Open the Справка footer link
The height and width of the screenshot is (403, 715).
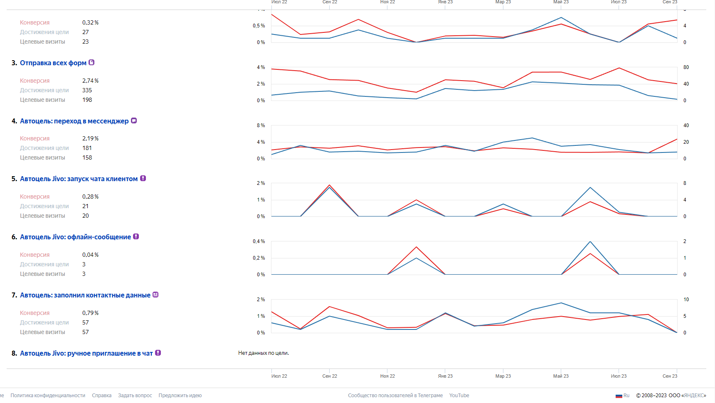pyautogui.click(x=102, y=396)
